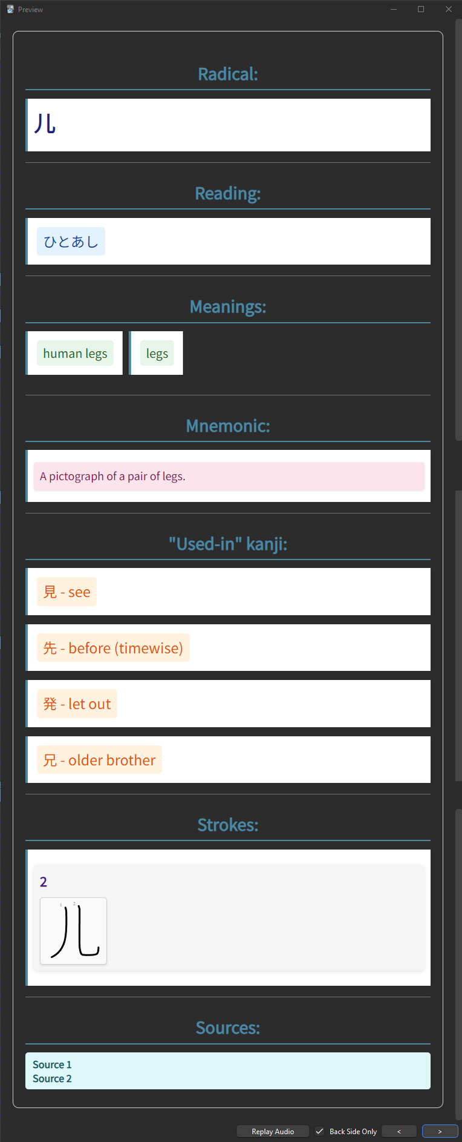Screen dimensions: 462x1142
Task: Maximize the Preview window
Action: coord(421,9)
